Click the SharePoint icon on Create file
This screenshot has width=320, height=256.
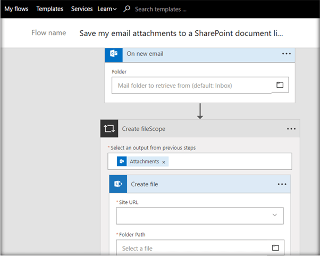118,184
